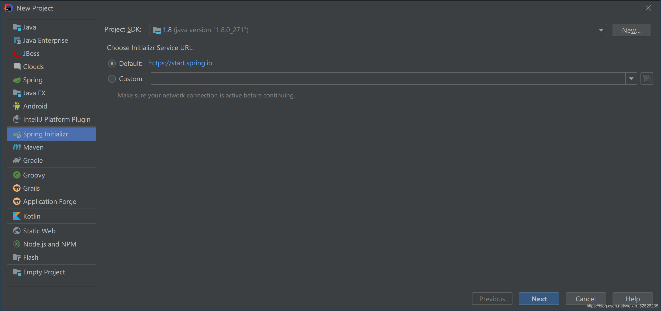661x311 pixels.
Task: Select Kotlin in the project list
Action: click(52, 216)
